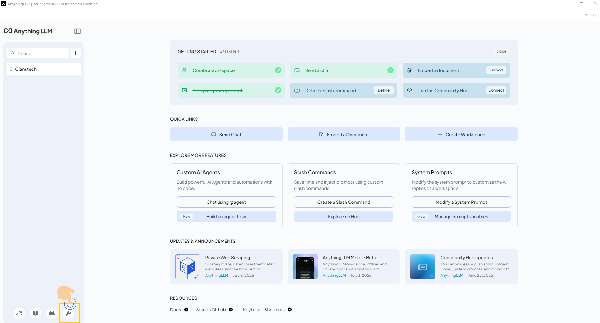Viewport: 600px width, 323px height.
Task: Click Build an agent flow
Action: 226,216
